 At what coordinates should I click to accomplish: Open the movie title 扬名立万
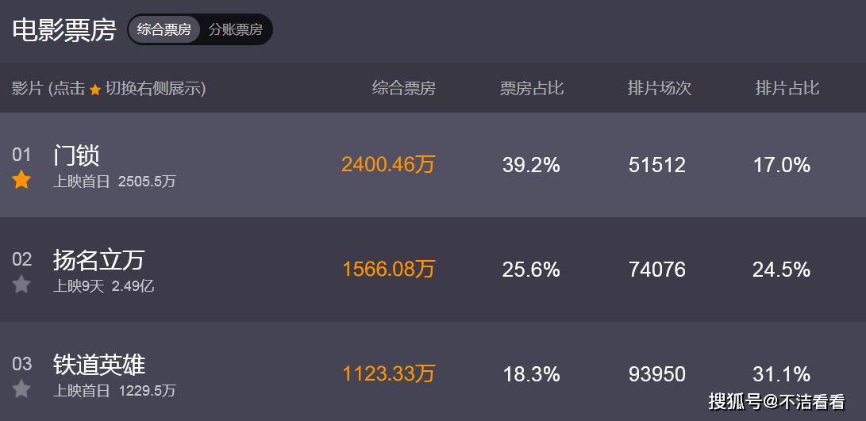point(99,259)
